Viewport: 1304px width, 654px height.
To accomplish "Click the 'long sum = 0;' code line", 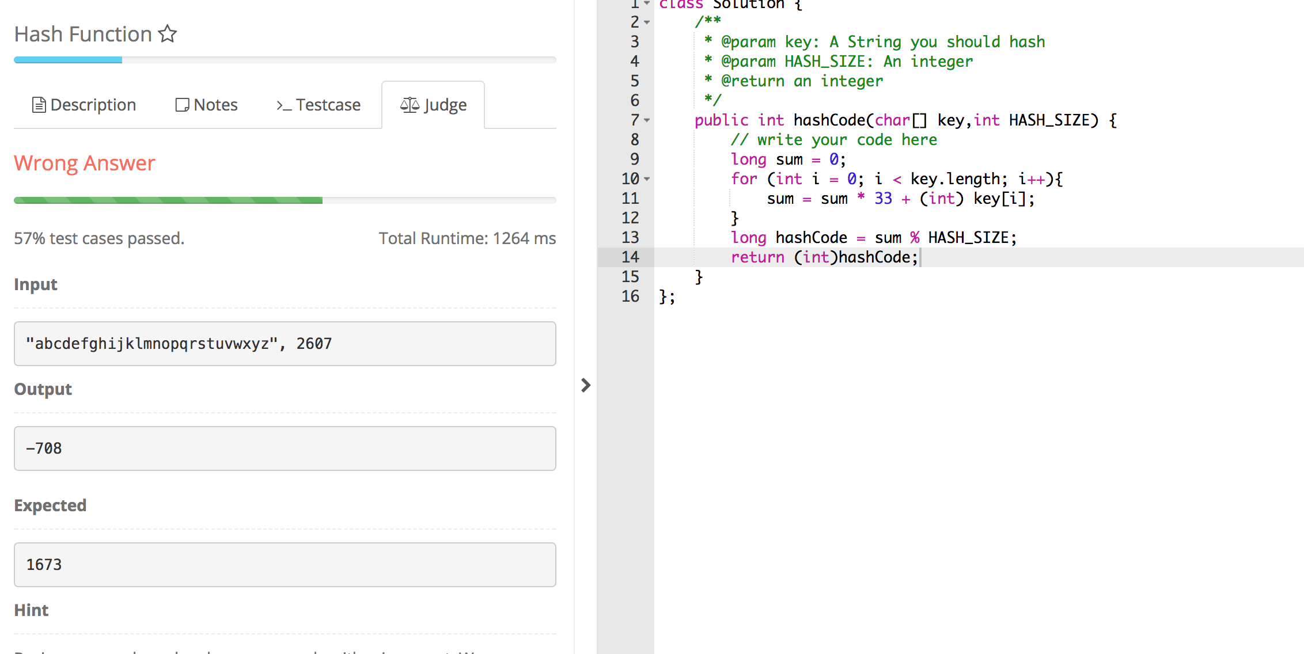I will pos(788,159).
